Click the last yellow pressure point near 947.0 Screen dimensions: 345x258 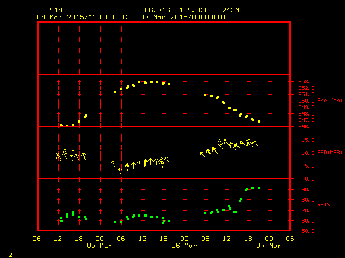[x=259, y=121]
